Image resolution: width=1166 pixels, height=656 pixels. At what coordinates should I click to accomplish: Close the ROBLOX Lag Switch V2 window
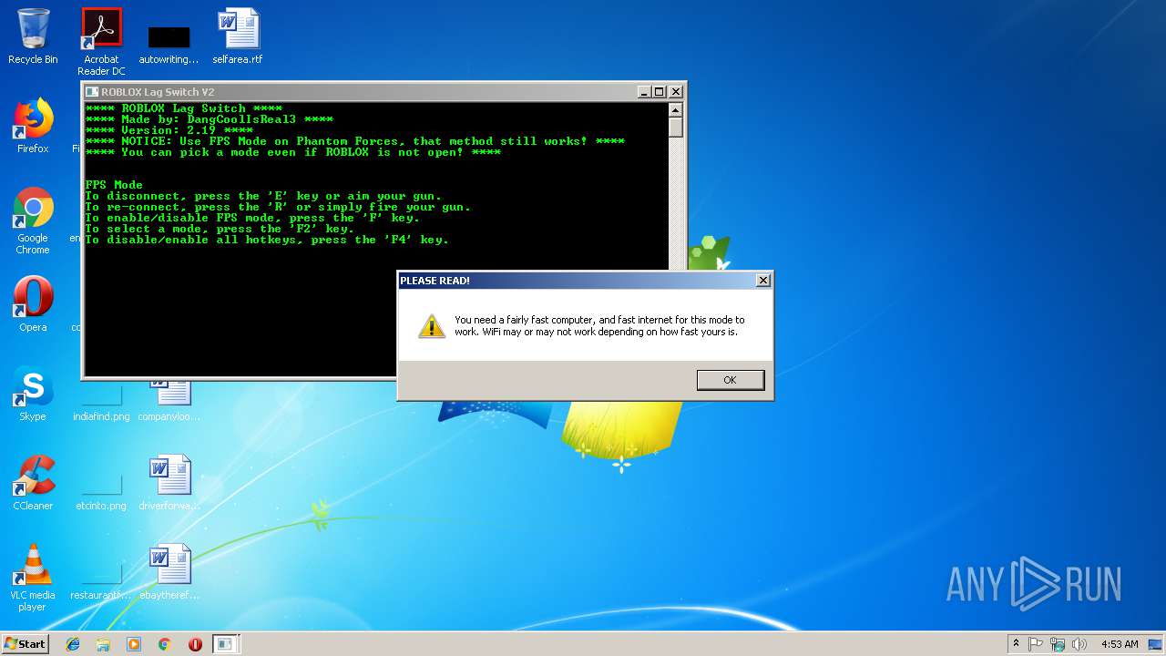pyautogui.click(x=676, y=92)
